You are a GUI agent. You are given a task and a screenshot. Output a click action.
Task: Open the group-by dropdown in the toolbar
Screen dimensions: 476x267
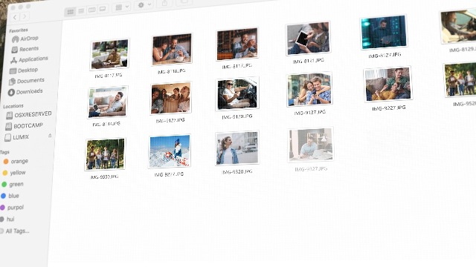(122, 7)
